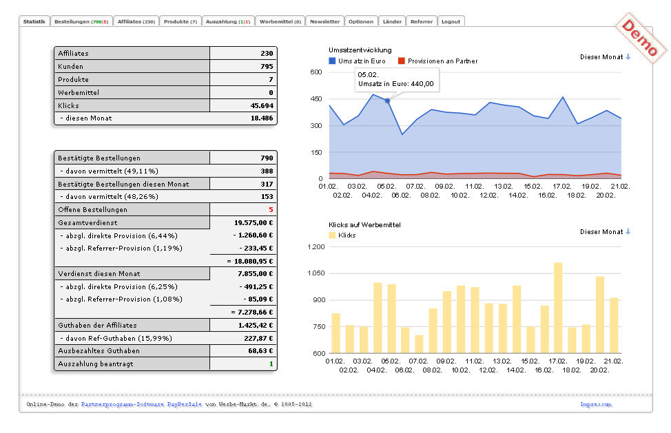The height and width of the screenshot is (433, 671).
Task: Click the red Demo ribbon badge
Action: click(x=639, y=38)
